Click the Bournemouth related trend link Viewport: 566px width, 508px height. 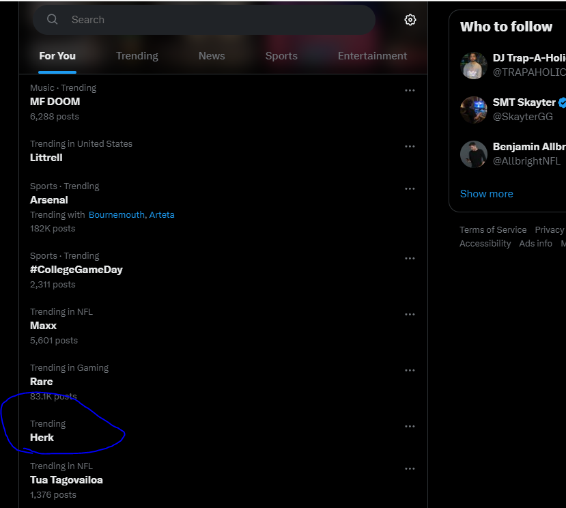[x=116, y=215]
